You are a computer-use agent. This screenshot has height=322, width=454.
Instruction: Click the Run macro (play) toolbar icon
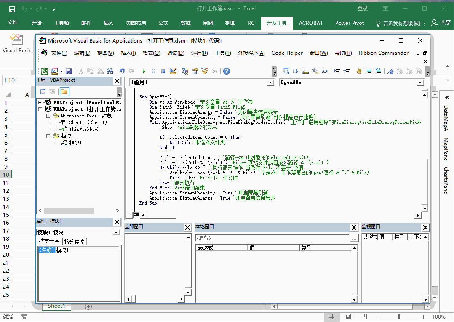(x=144, y=71)
